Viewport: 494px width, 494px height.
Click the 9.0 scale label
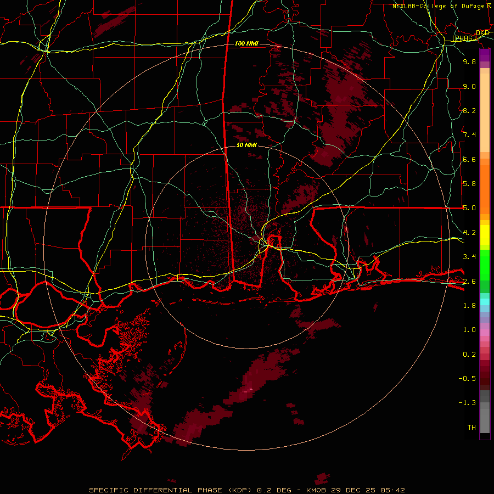469,86
